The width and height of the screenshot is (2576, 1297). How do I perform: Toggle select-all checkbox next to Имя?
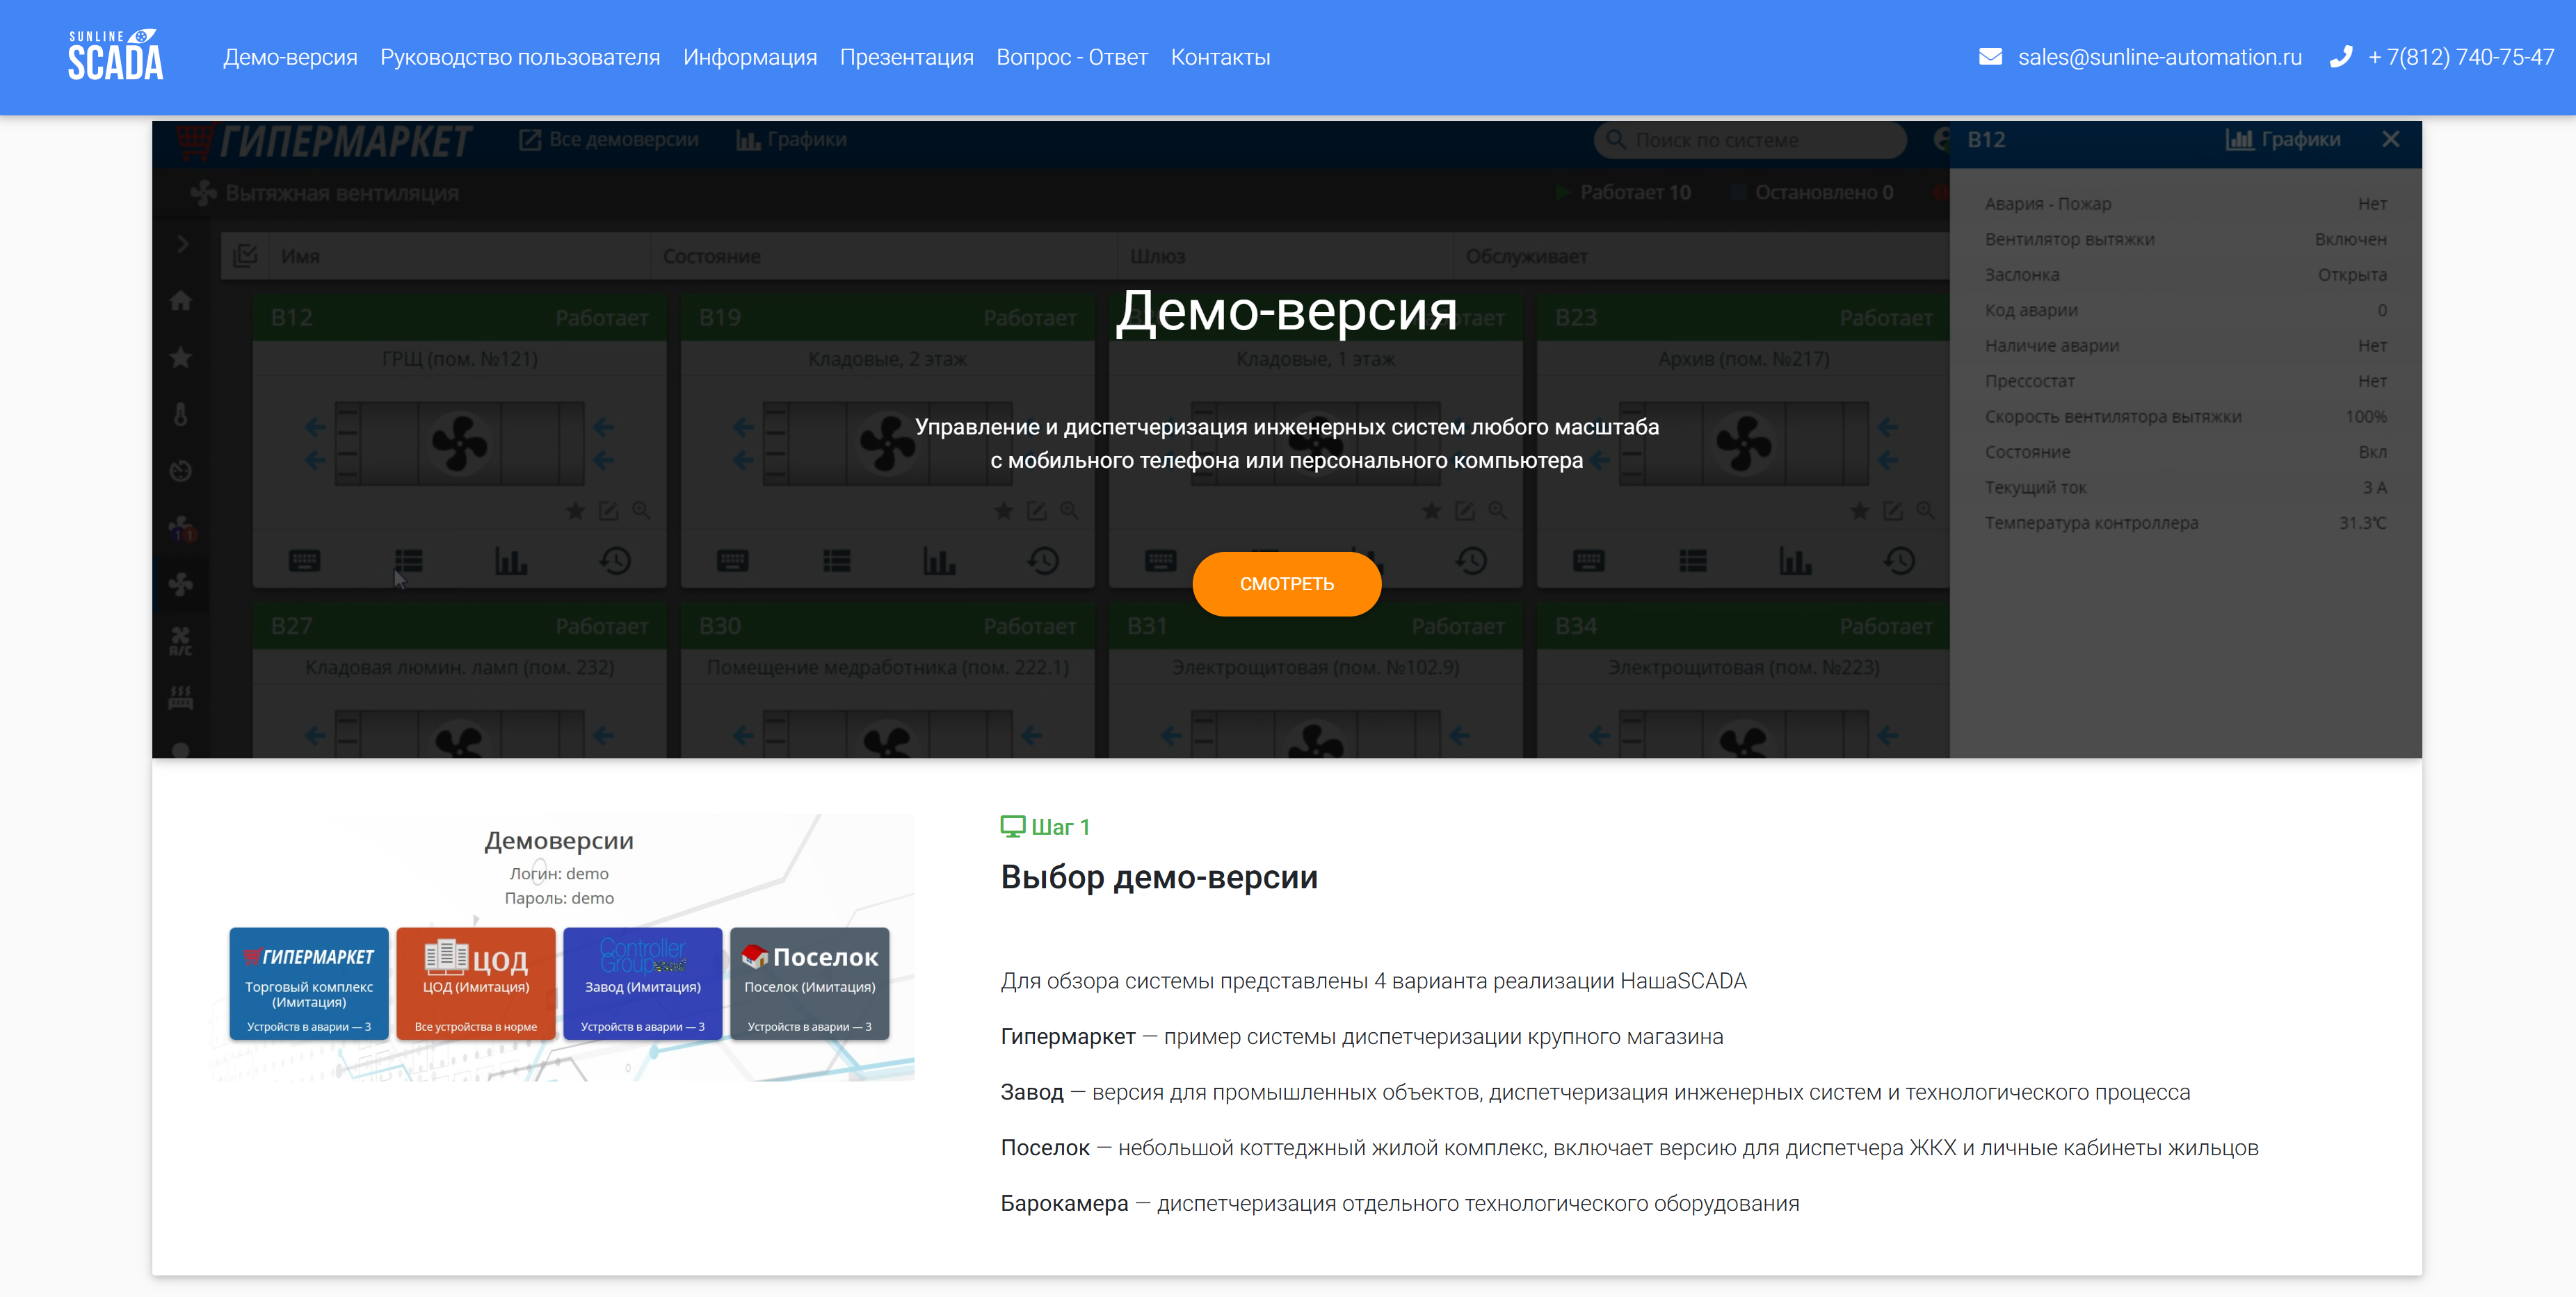point(245,256)
